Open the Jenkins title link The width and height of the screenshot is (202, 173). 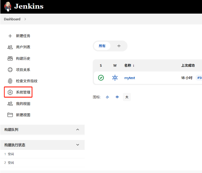pos(29,6)
